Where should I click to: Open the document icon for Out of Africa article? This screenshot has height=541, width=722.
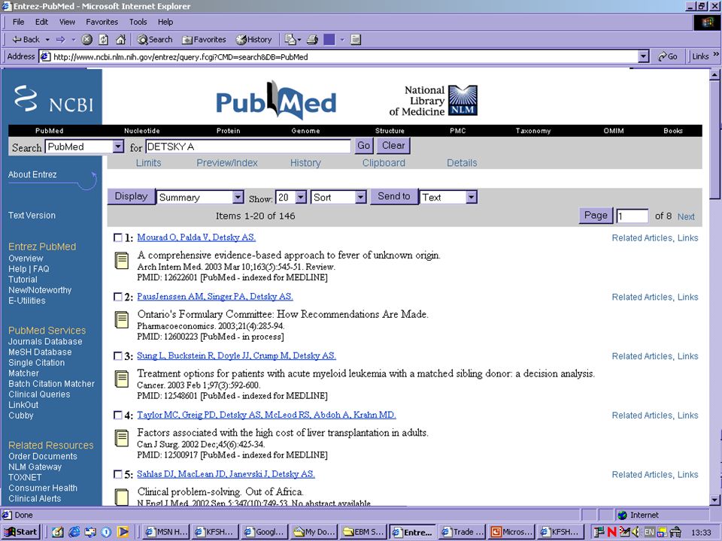122,497
